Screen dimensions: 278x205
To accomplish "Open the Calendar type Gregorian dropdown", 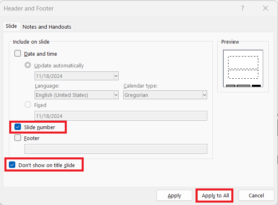I will [x=165, y=95].
